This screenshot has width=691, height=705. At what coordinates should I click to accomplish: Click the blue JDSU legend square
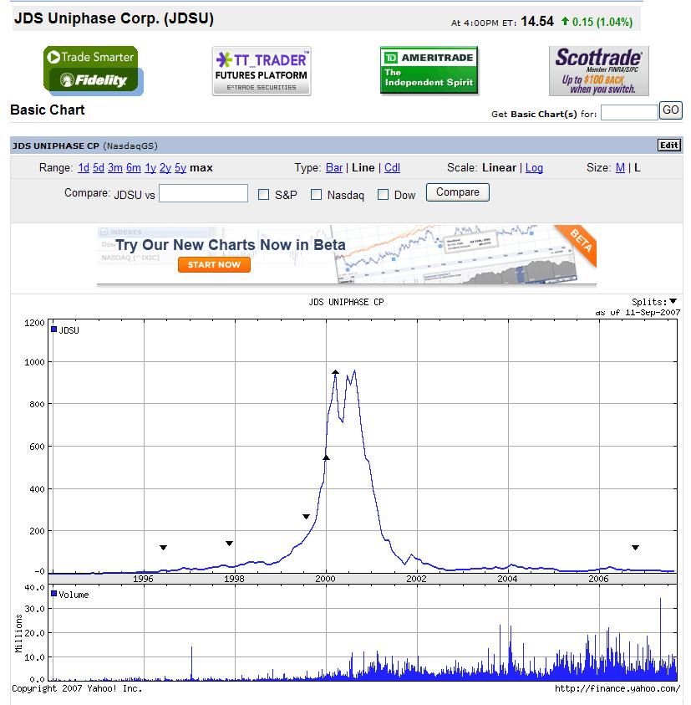tap(54, 330)
